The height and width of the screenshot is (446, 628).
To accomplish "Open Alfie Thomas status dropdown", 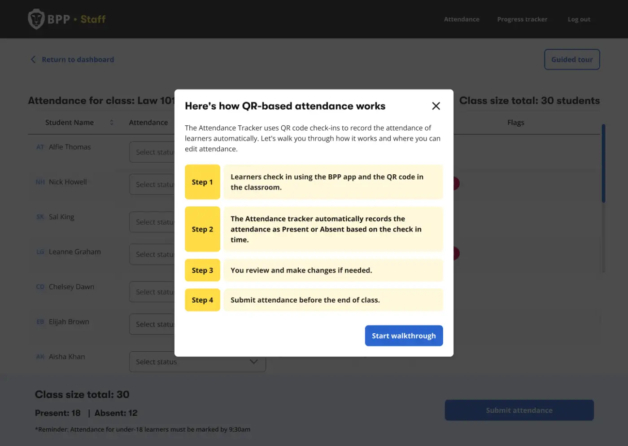I will point(152,152).
